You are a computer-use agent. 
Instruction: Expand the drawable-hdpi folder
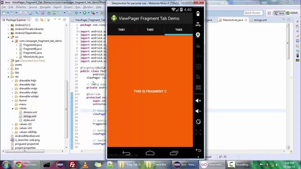tap(13, 81)
